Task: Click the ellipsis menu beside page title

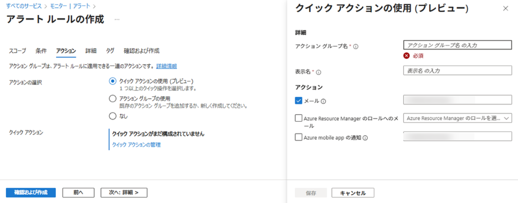Action: pyautogui.click(x=117, y=20)
